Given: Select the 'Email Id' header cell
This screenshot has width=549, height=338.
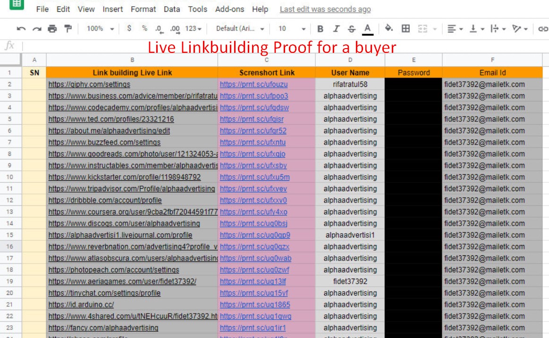Looking at the screenshot, I should [492, 73].
